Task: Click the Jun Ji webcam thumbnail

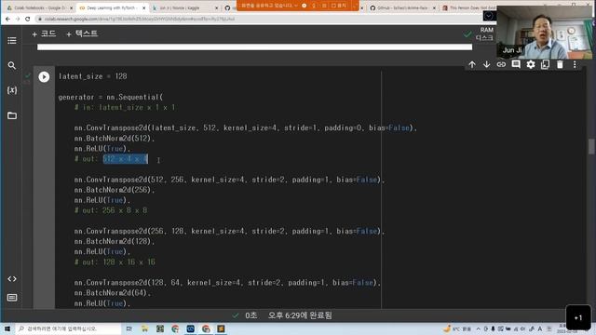Action: [544, 33]
